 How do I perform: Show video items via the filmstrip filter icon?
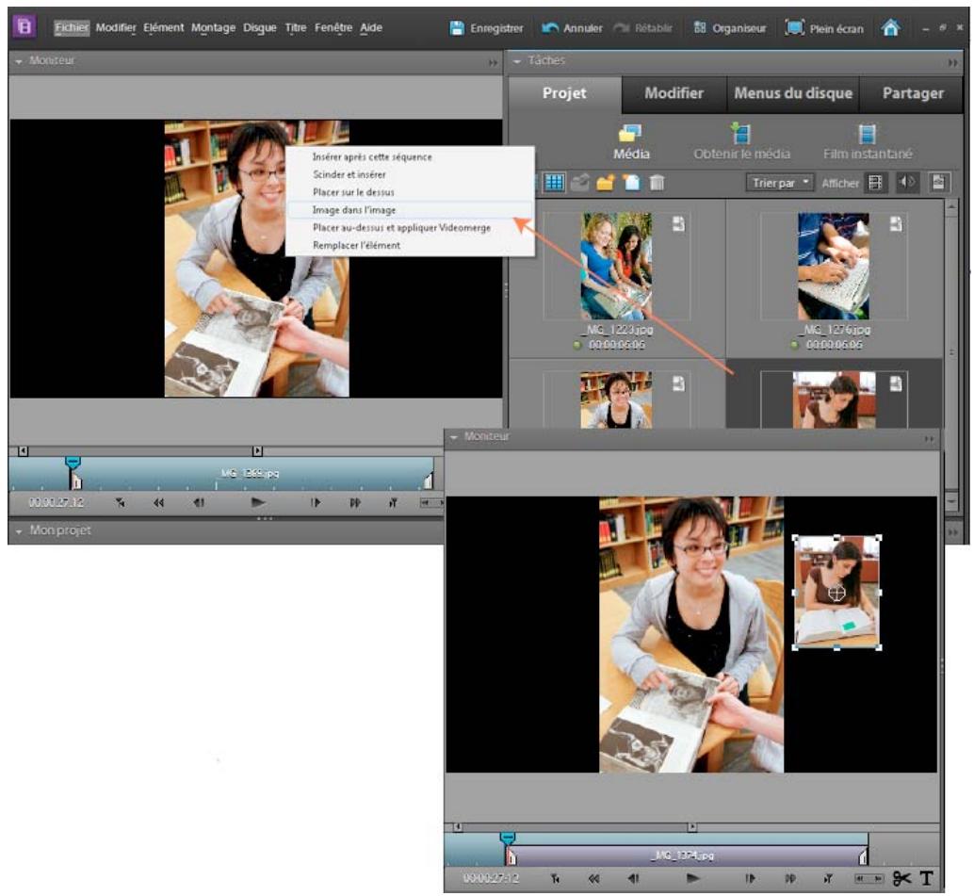click(x=877, y=184)
